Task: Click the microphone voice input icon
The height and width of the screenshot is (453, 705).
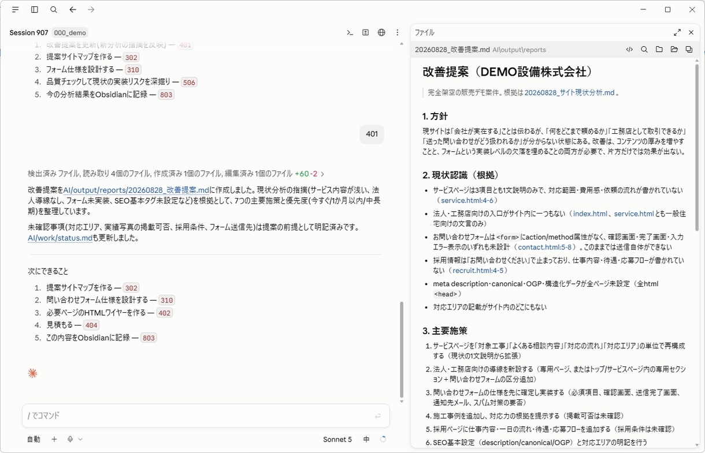Action: point(70,439)
